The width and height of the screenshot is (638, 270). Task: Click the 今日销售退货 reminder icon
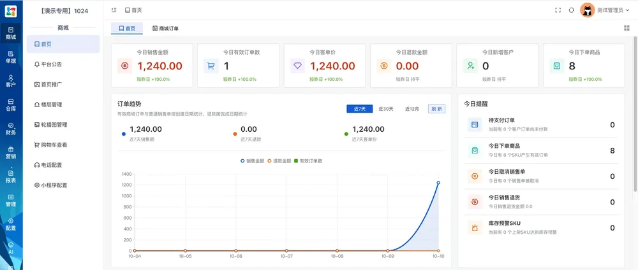click(475, 202)
